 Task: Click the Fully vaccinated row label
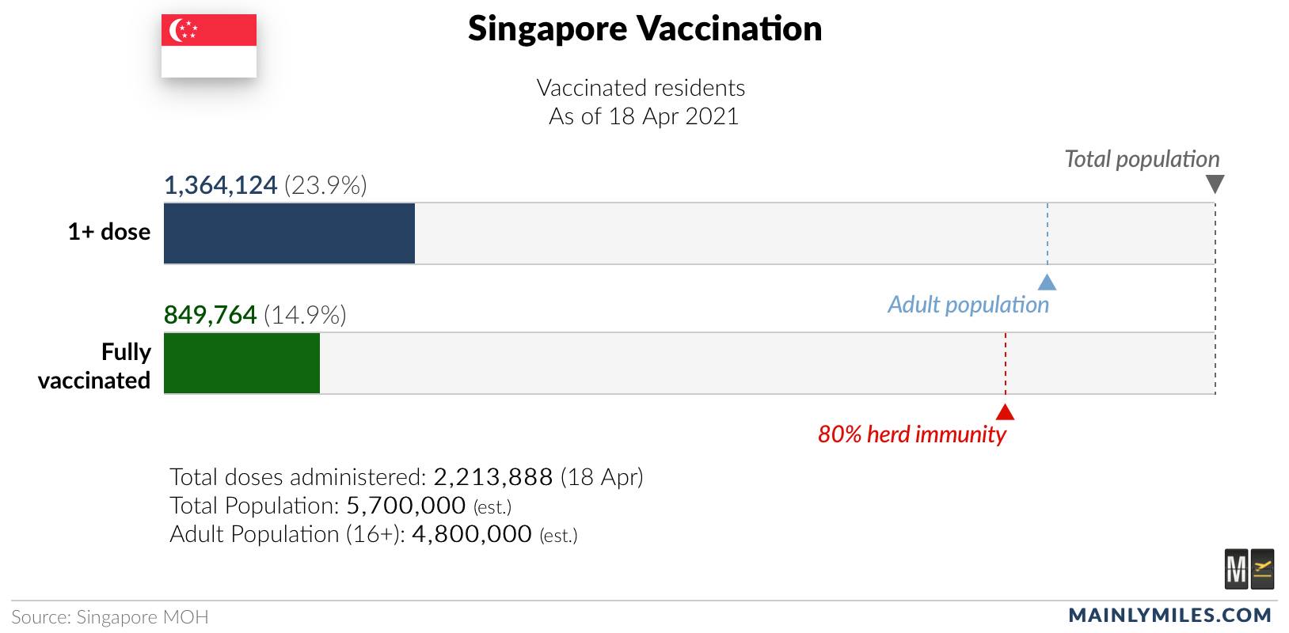pos(94,366)
